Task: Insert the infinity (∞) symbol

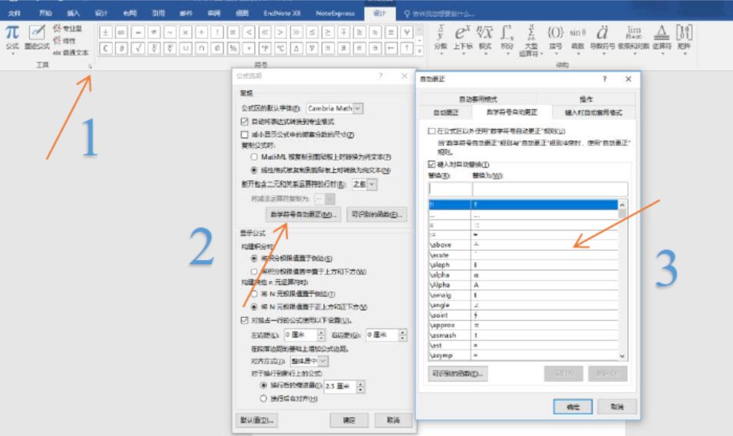Action: (x=122, y=32)
